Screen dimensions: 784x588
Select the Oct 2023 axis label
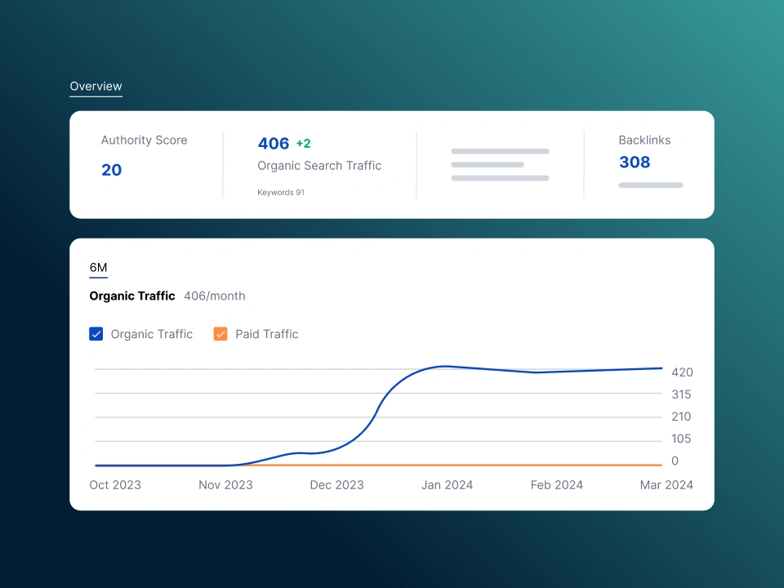click(x=115, y=485)
